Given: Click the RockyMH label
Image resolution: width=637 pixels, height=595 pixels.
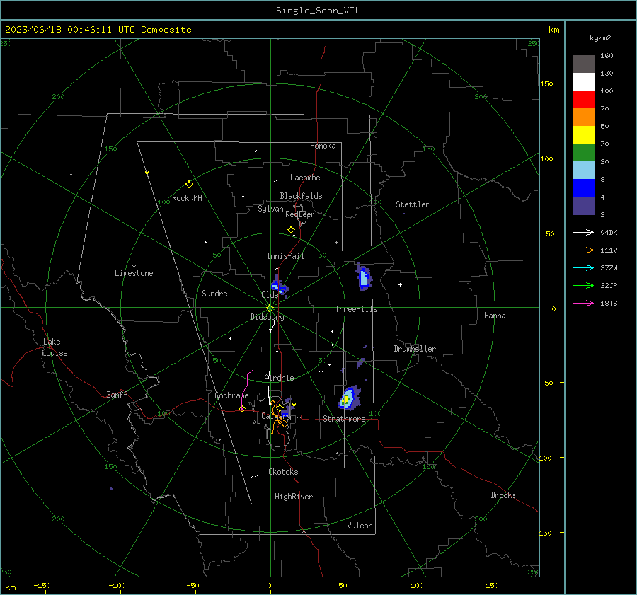Looking at the screenshot, I should pyautogui.click(x=187, y=198).
